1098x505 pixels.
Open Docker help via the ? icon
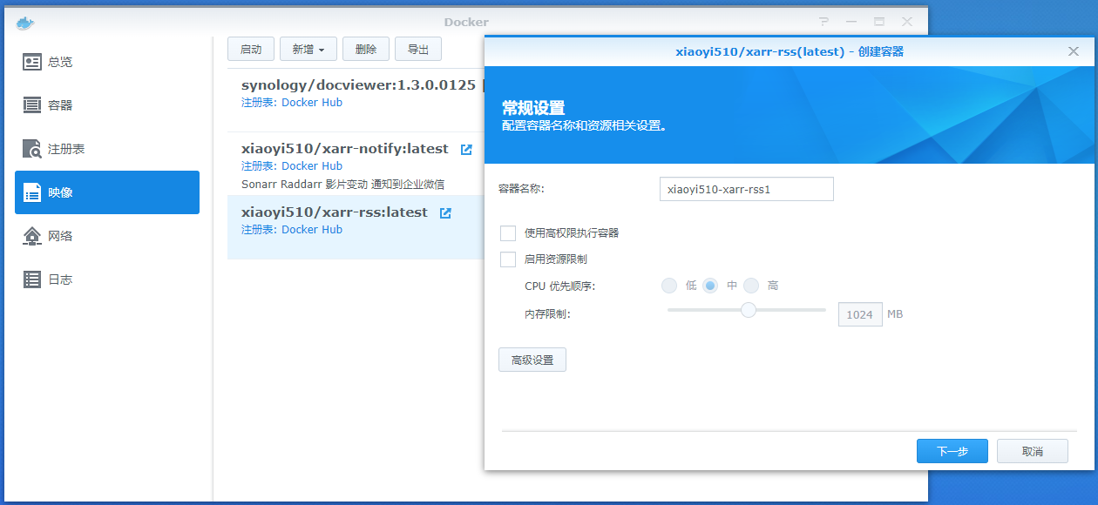click(823, 21)
